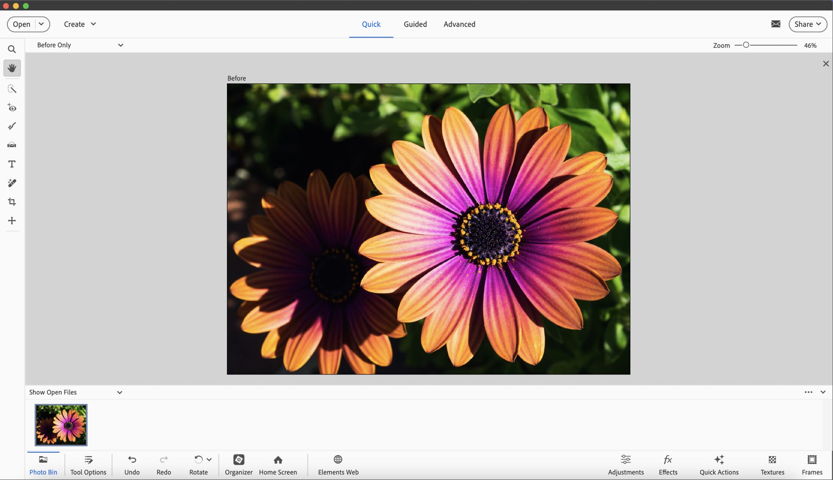Viewport: 833px width, 480px height.
Task: Select the Type text tool
Action: [x=12, y=164]
